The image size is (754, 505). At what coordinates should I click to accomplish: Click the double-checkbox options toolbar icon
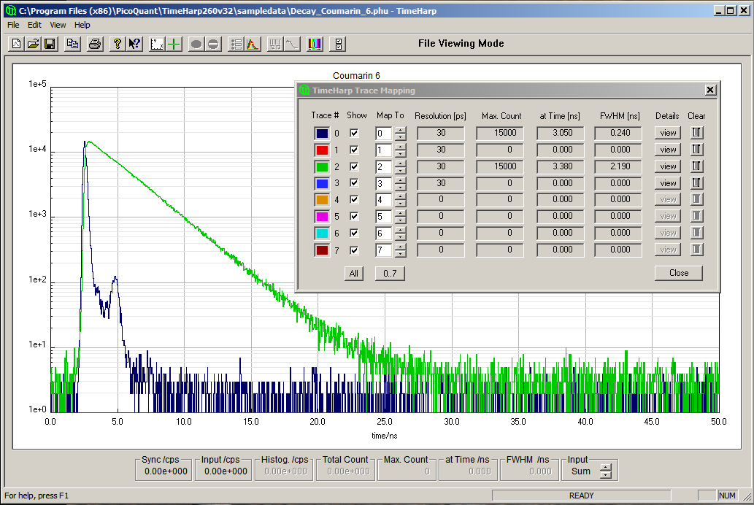click(x=337, y=44)
